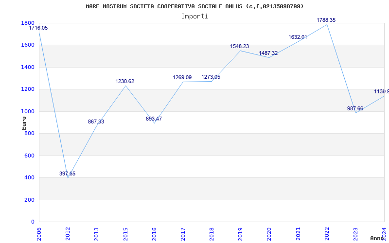Click the 1716.05 data point label
Screen dimensions: 389x243
(x=38, y=28)
